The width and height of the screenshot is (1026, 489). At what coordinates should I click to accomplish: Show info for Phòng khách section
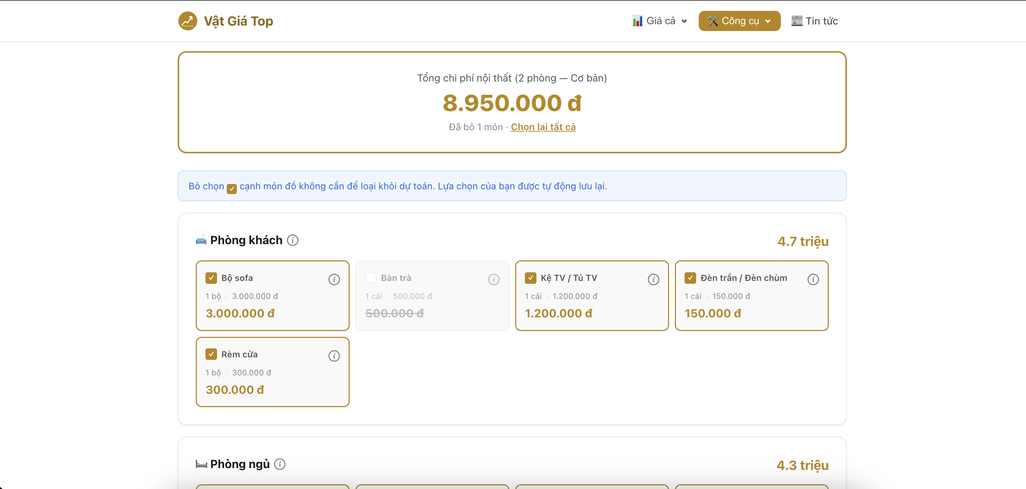click(293, 240)
